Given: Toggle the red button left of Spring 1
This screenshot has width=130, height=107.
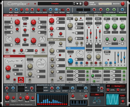Looking at the screenshot, I should 108,86.
